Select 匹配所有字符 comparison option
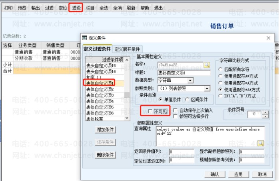This screenshot has width=279, height=181. 221,69
